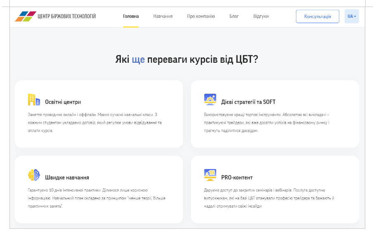This screenshot has width=376, height=232.
Task: Click the PRO-контент description paragraph
Action: tap(269, 198)
